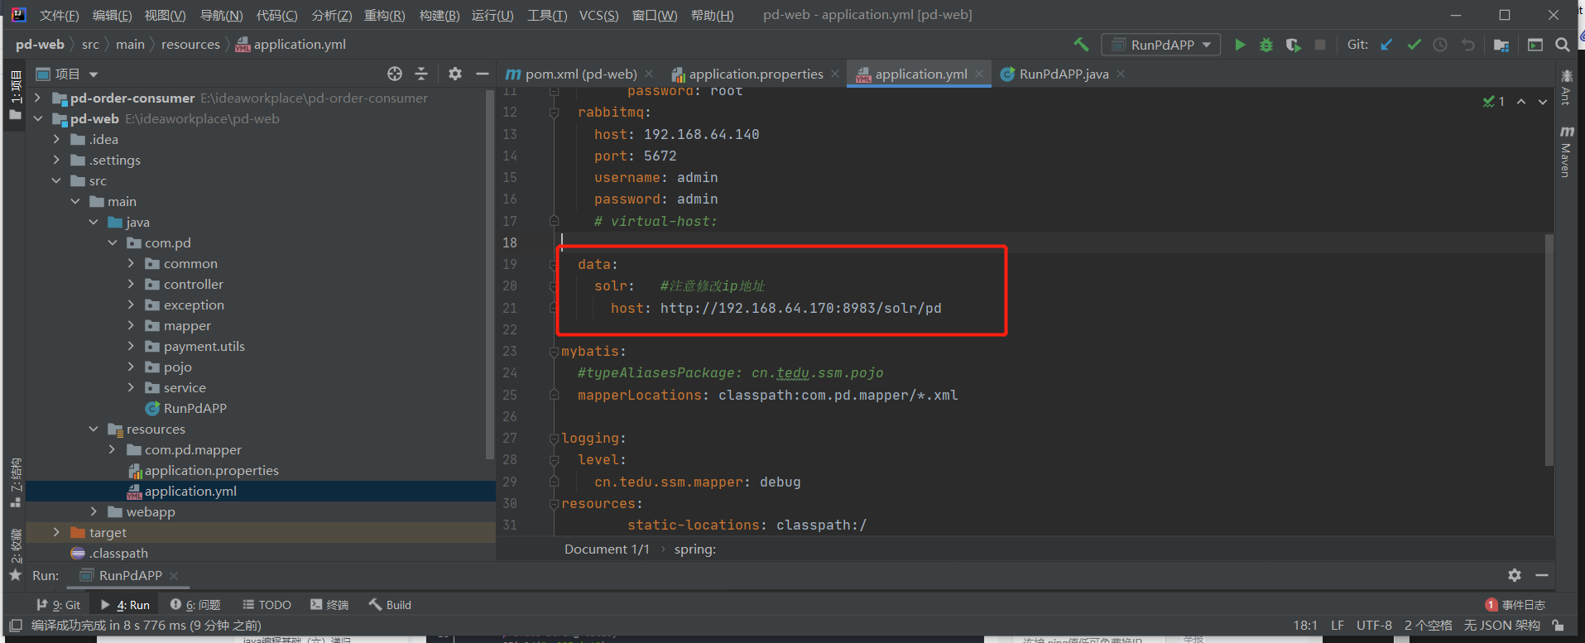Open Search Everywhere magnifier icon
Screen dimensions: 1585x643
[1563, 45]
